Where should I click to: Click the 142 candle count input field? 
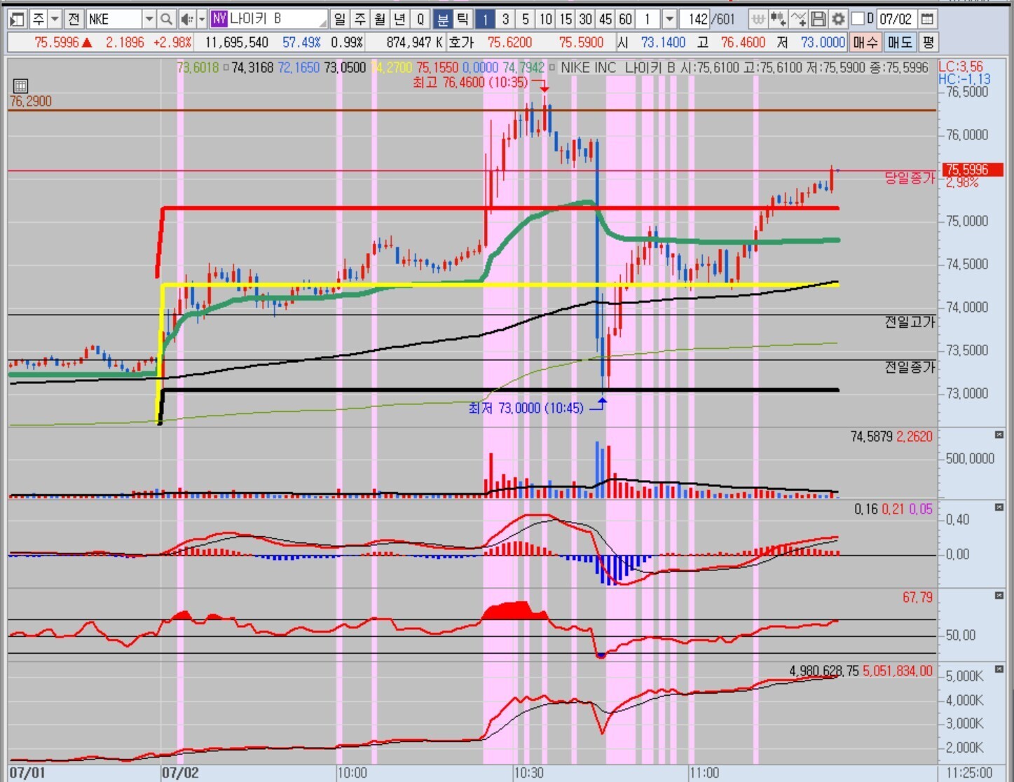click(x=696, y=19)
